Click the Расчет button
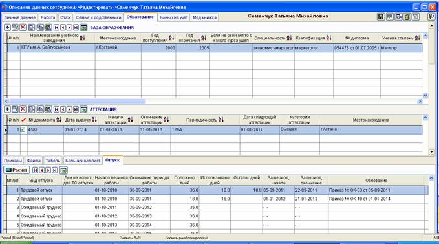The image size is (439, 244). [x=17, y=170]
